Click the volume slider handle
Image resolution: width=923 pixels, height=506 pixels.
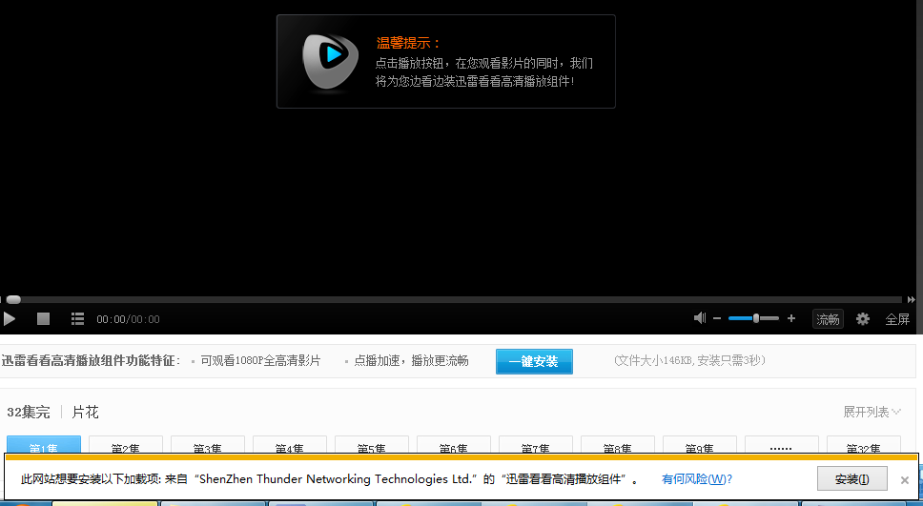point(756,318)
